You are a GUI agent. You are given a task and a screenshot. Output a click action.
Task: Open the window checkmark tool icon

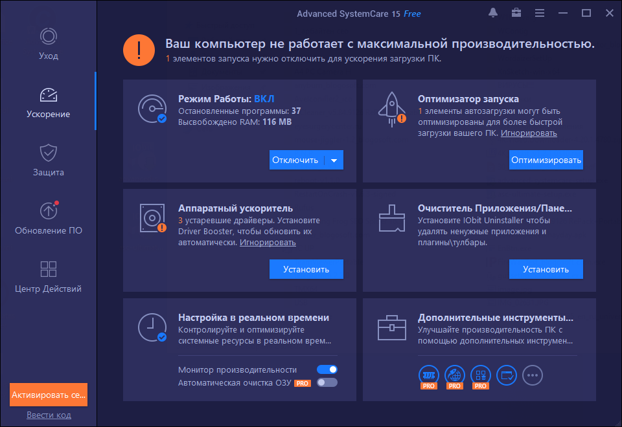pos(507,375)
